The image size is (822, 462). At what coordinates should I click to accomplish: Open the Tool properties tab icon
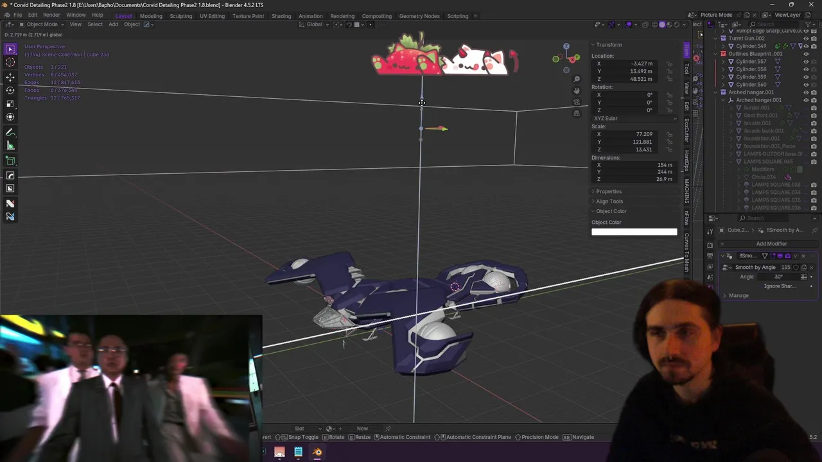point(710,232)
